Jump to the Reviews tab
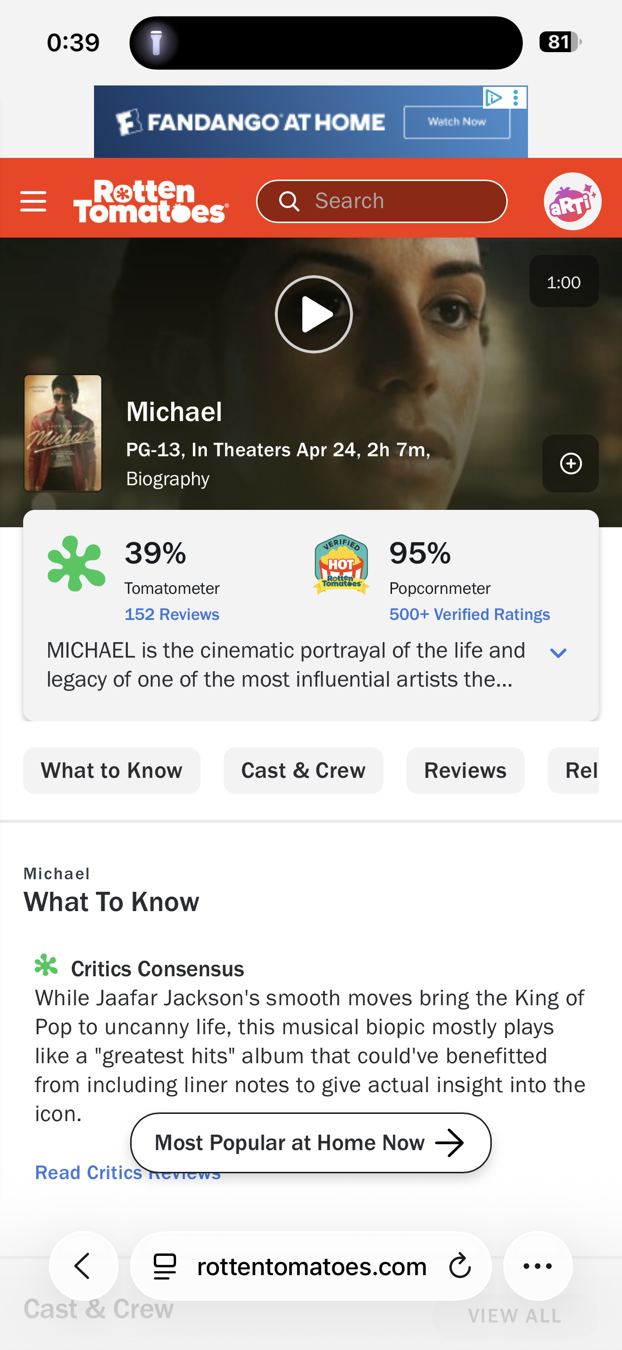This screenshot has height=1350, width=622. click(x=465, y=771)
